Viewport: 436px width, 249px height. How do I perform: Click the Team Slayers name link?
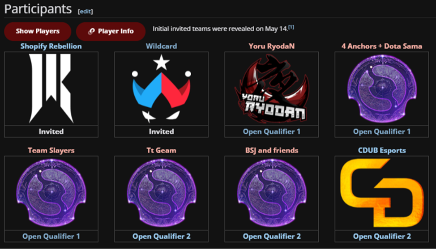click(51, 151)
